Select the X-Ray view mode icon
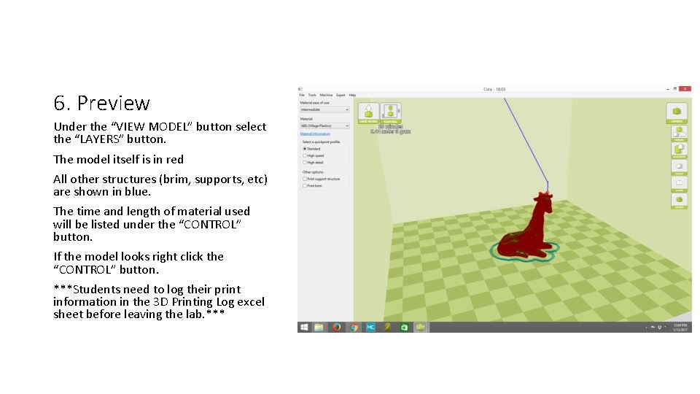The height and width of the screenshot is (394, 700). [x=679, y=184]
